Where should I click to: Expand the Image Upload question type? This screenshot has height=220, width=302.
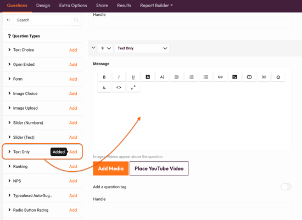(9, 108)
